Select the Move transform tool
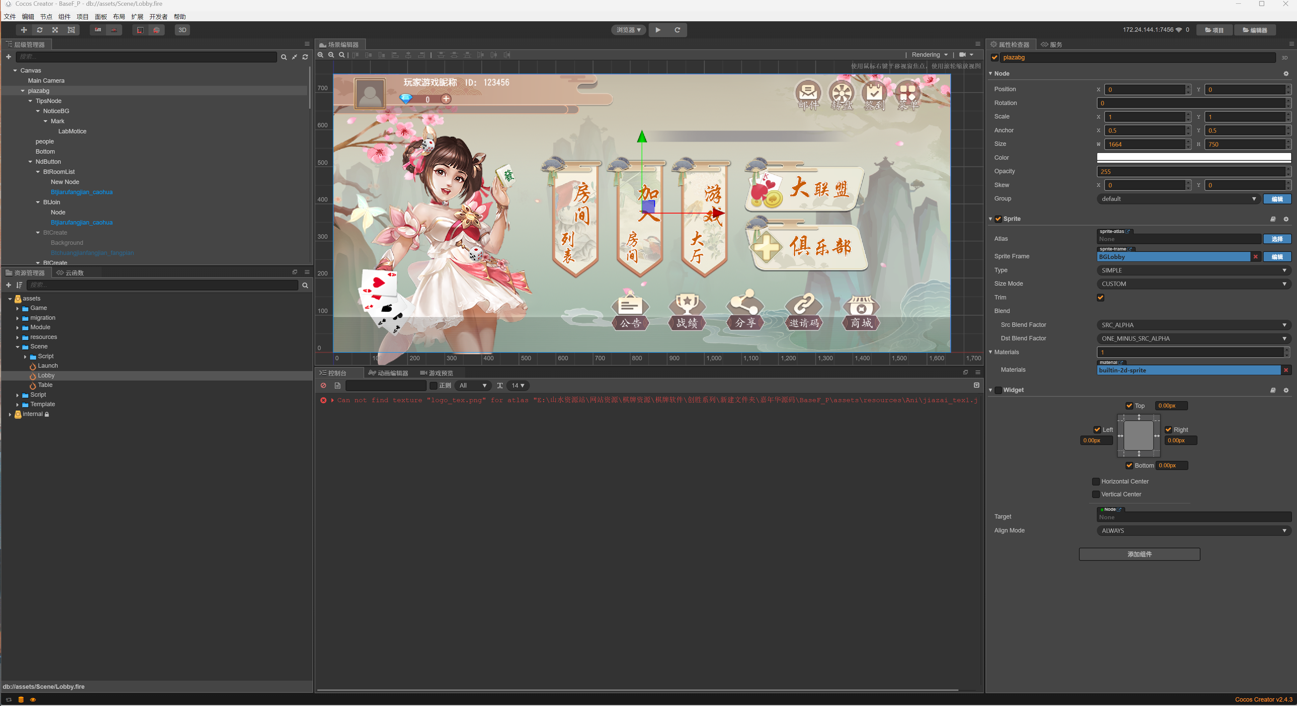 point(23,30)
